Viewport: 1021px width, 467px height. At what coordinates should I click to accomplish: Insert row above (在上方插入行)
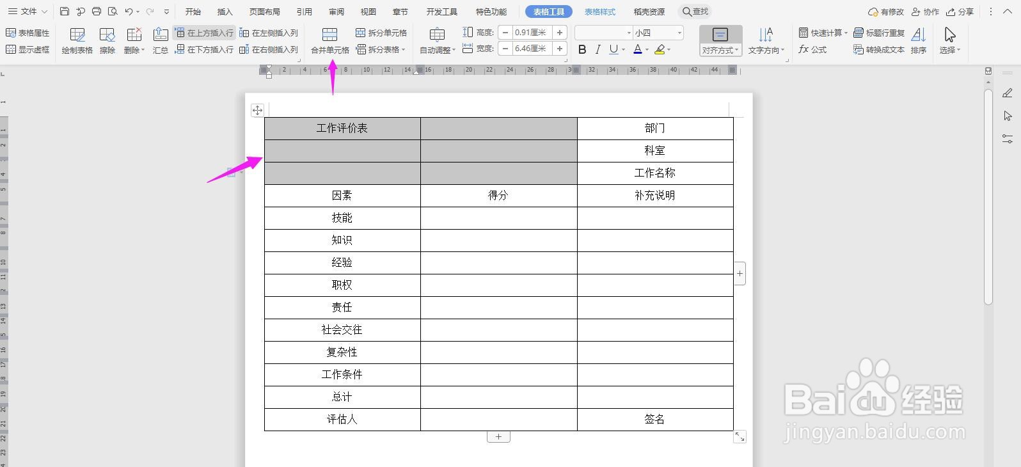tap(204, 33)
